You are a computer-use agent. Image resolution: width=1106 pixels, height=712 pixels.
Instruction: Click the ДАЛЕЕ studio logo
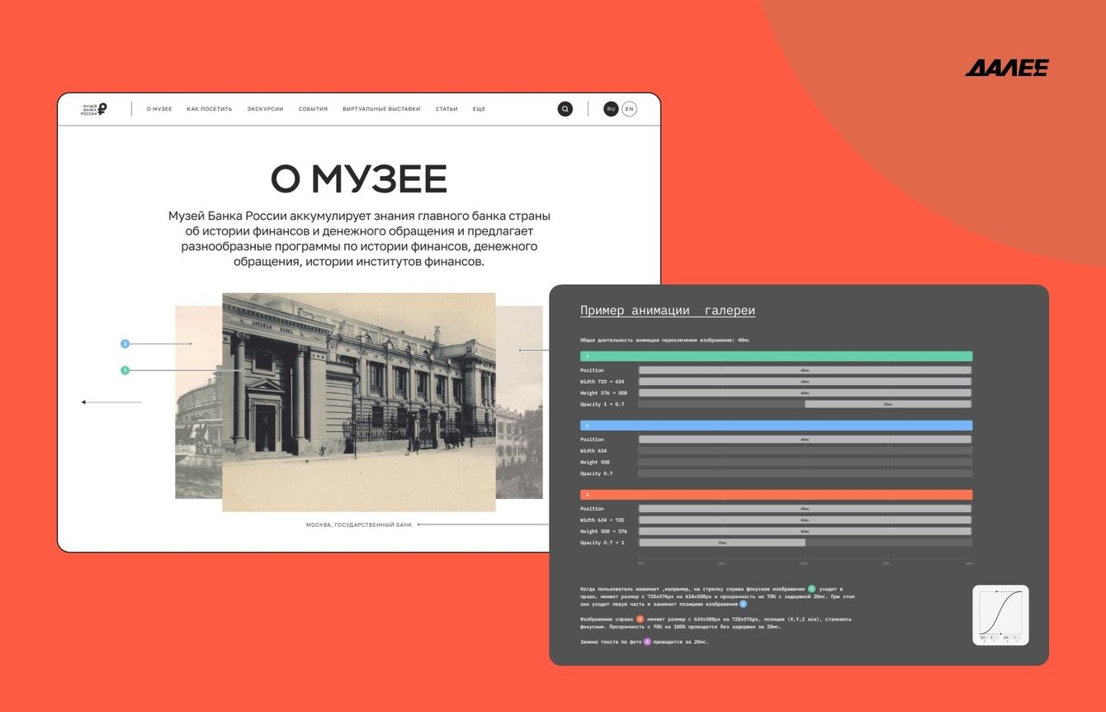(1006, 68)
